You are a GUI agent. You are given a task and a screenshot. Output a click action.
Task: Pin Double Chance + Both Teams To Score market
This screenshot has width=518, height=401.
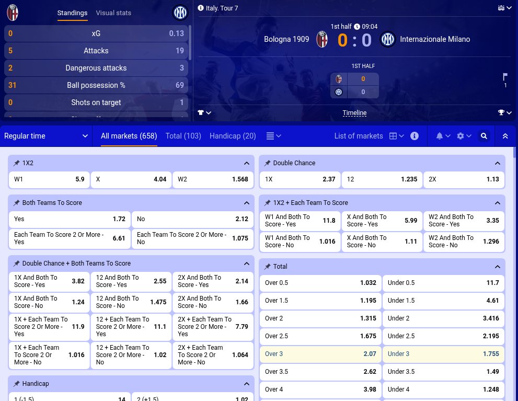tap(16, 263)
